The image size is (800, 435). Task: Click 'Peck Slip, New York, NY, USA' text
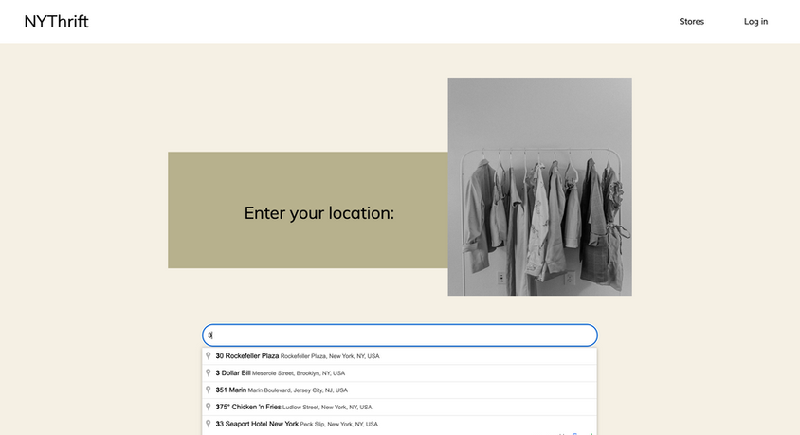[338, 424]
